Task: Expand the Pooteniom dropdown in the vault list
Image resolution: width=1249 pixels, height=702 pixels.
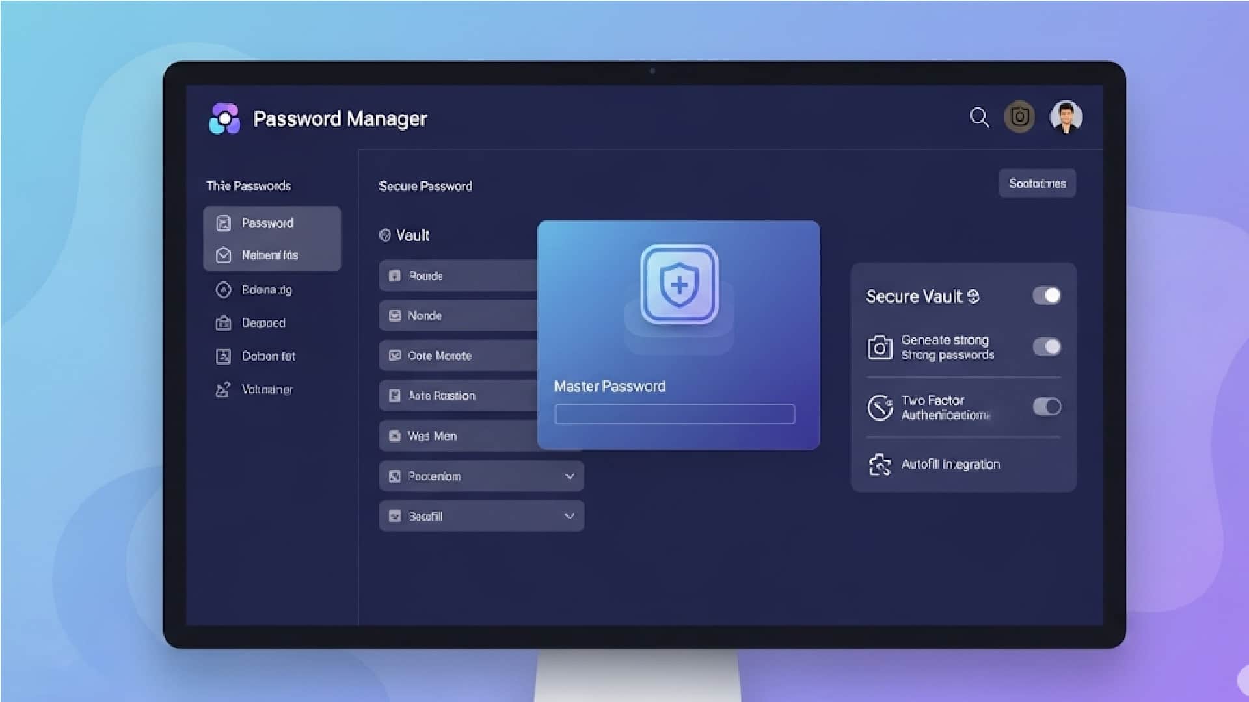Action: [x=570, y=476]
